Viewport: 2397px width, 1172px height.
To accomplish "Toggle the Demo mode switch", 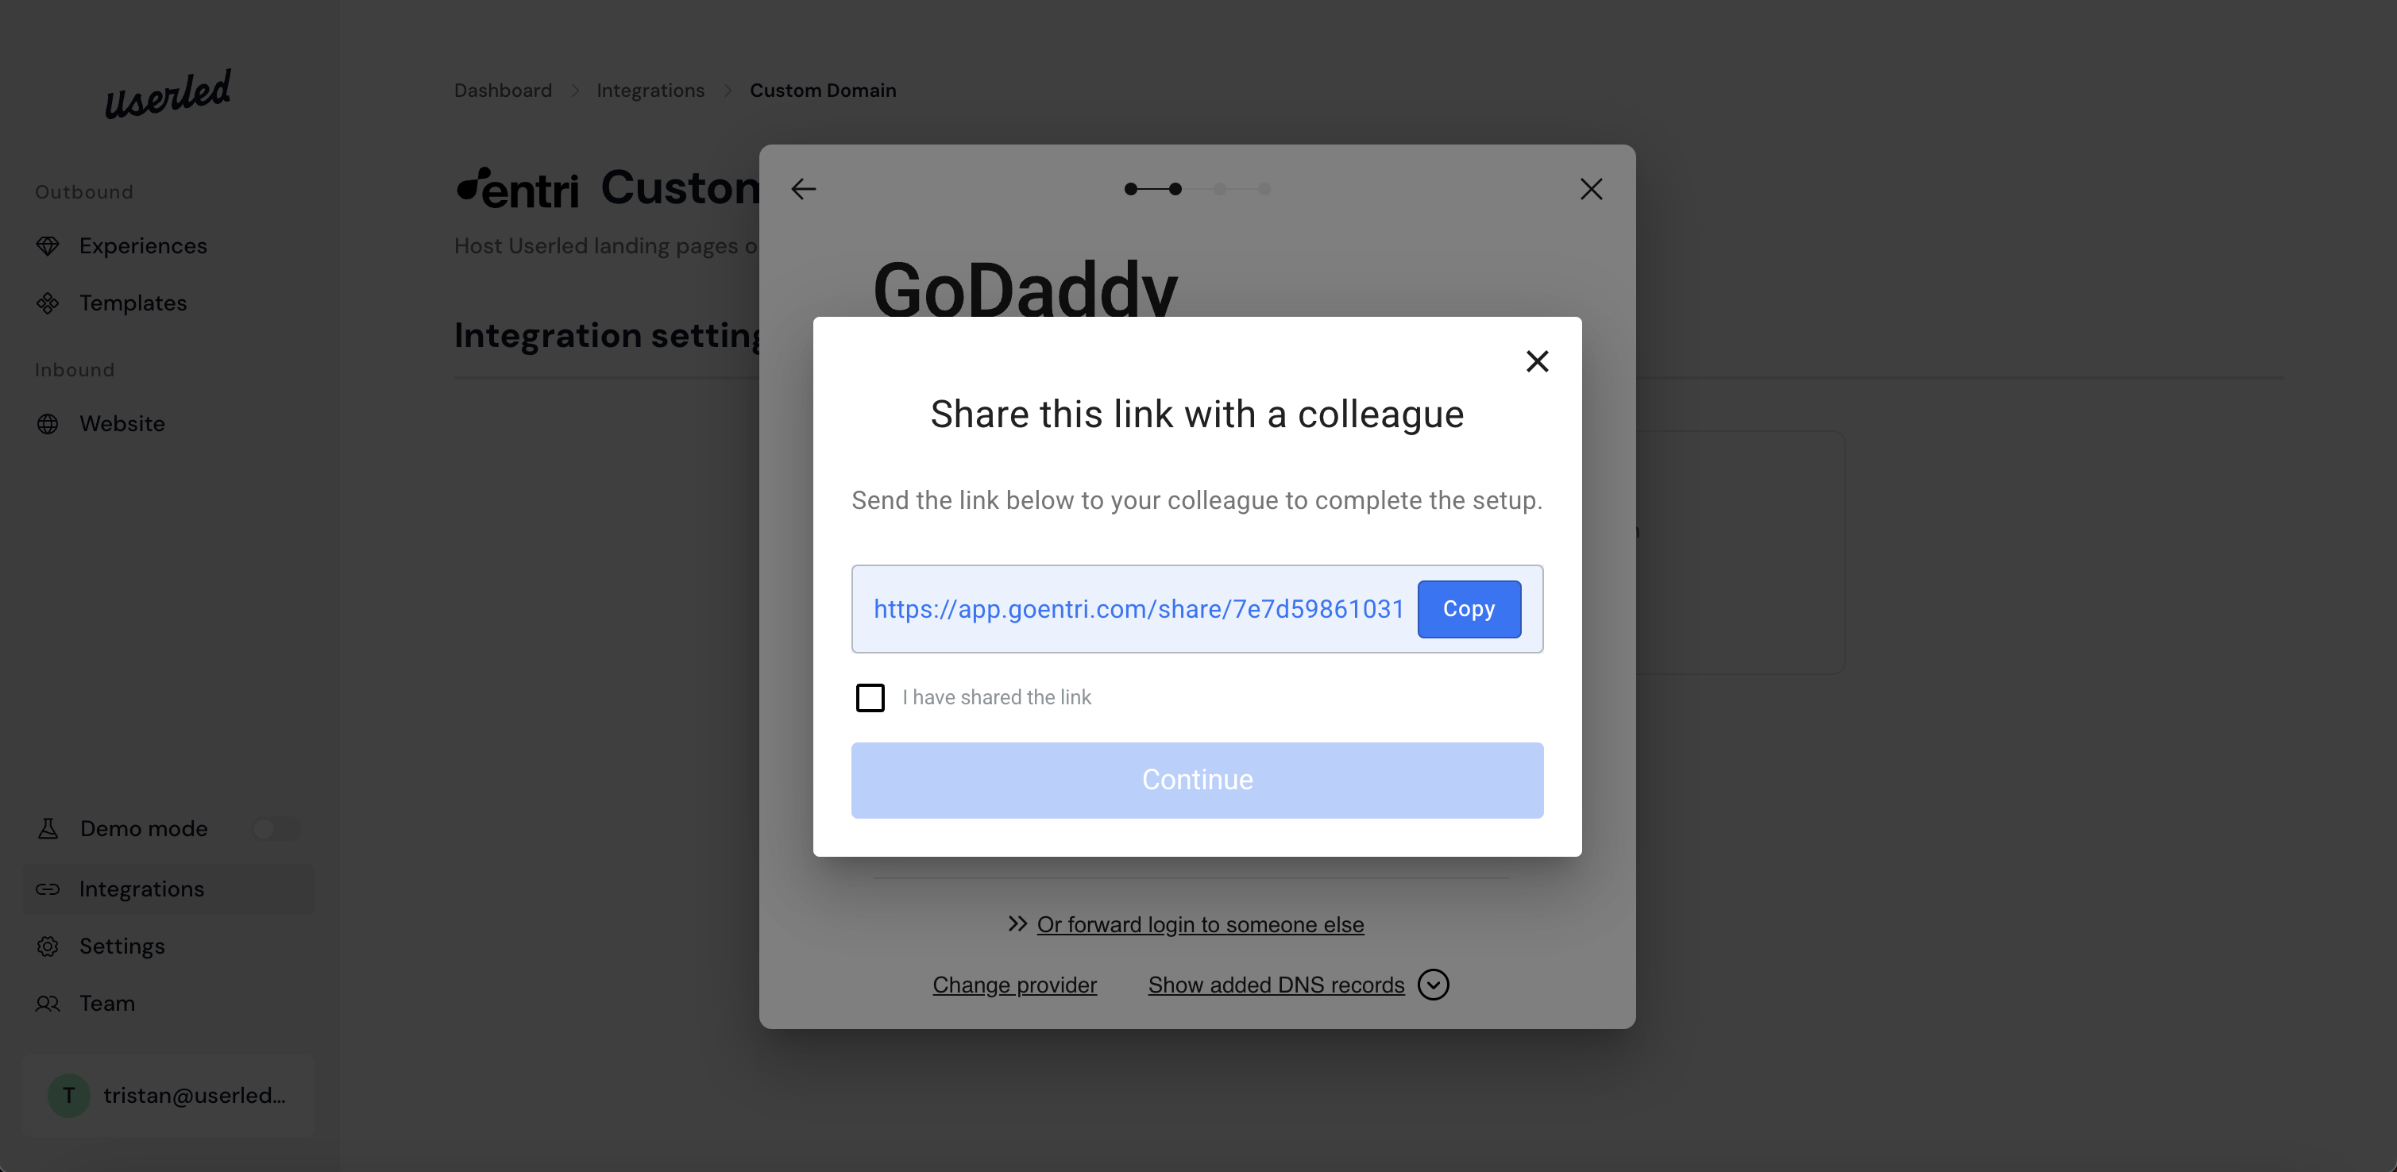I will pos(276,829).
